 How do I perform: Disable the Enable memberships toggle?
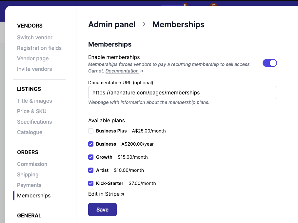click(269, 63)
